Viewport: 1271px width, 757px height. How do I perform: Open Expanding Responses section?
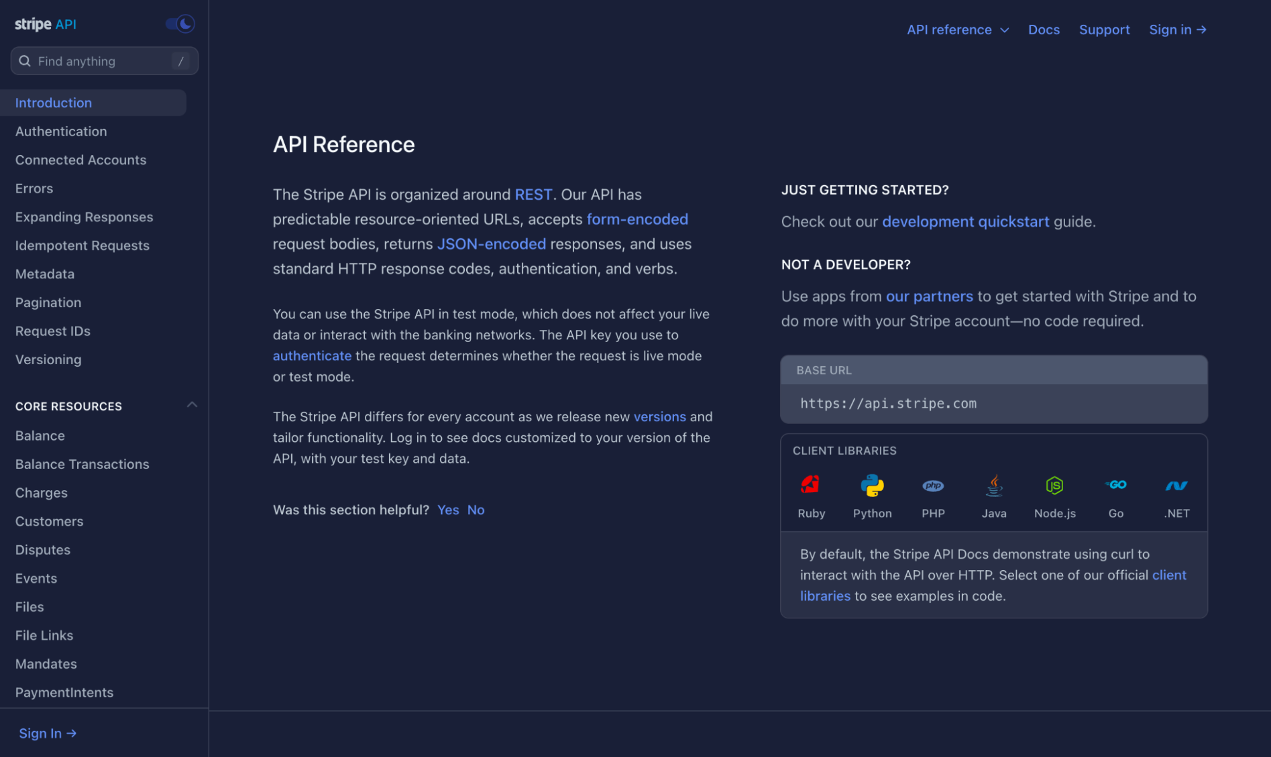coord(84,217)
